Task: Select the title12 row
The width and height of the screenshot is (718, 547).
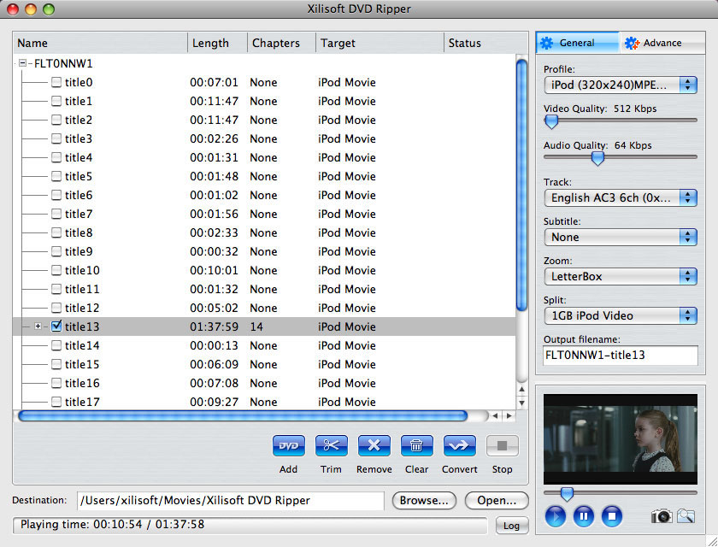Action: (264, 308)
